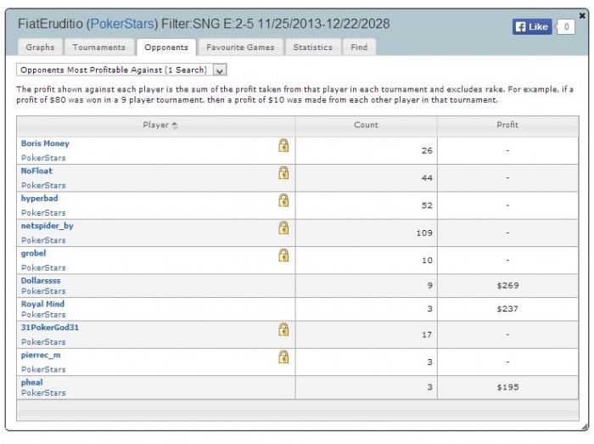Open player Royal Mind
The image size is (594, 444).
[x=42, y=304]
